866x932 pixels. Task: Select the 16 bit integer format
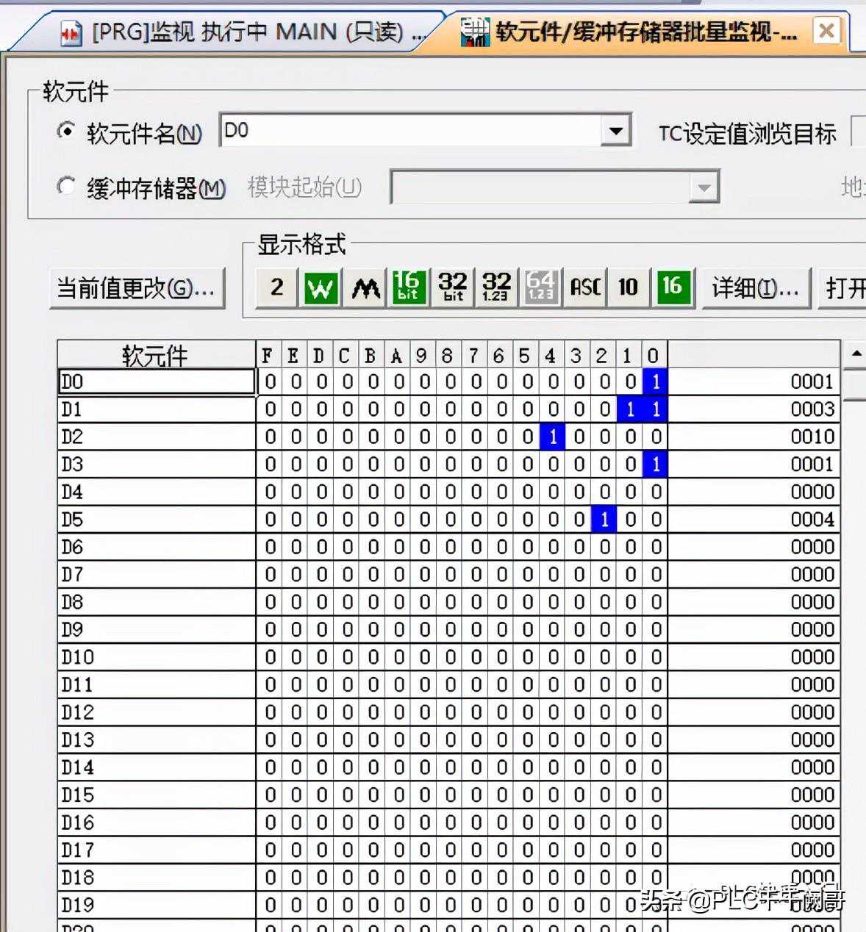click(408, 287)
